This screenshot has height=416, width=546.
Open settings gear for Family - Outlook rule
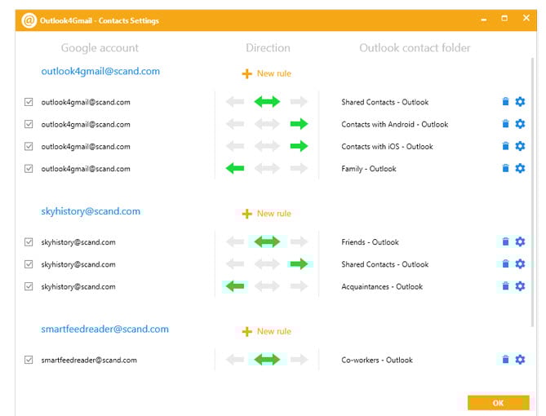pos(520,168)
